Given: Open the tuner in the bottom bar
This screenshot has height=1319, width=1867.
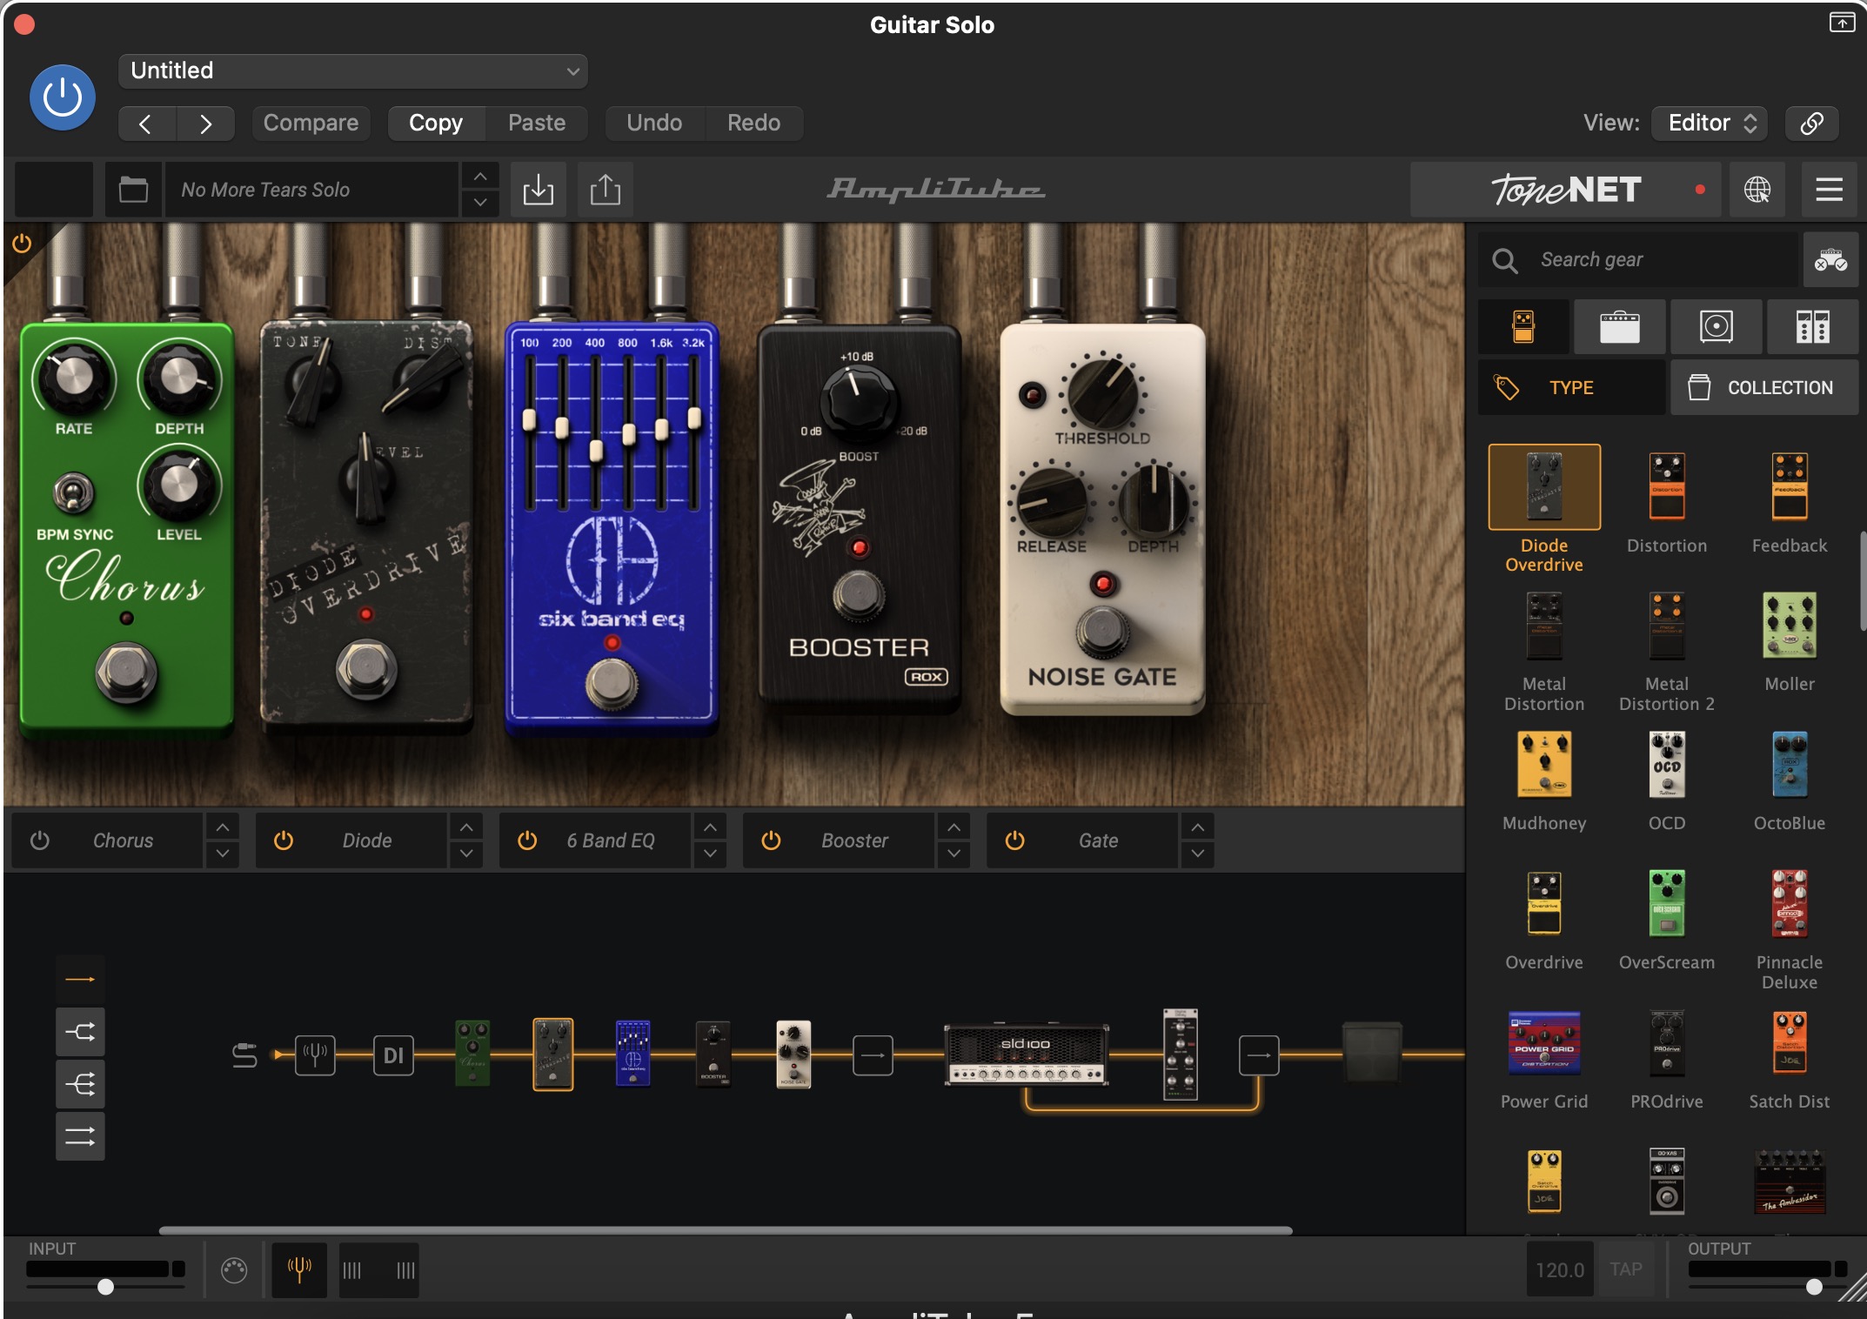Looking at the screenshot, I should pos(299,1270).
